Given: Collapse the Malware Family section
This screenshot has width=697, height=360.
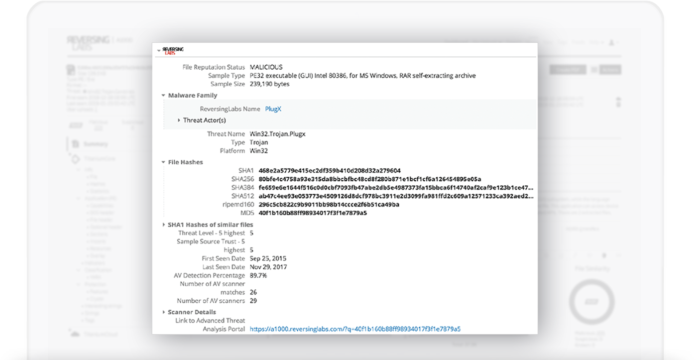Looking at the screenshot, I should click(x=163, y=96).
